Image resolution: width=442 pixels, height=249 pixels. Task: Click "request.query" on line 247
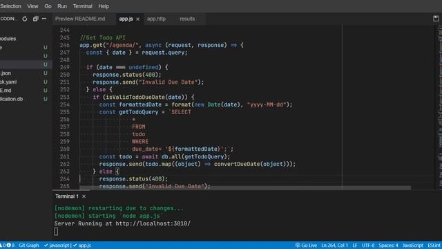tap(163, 53)
